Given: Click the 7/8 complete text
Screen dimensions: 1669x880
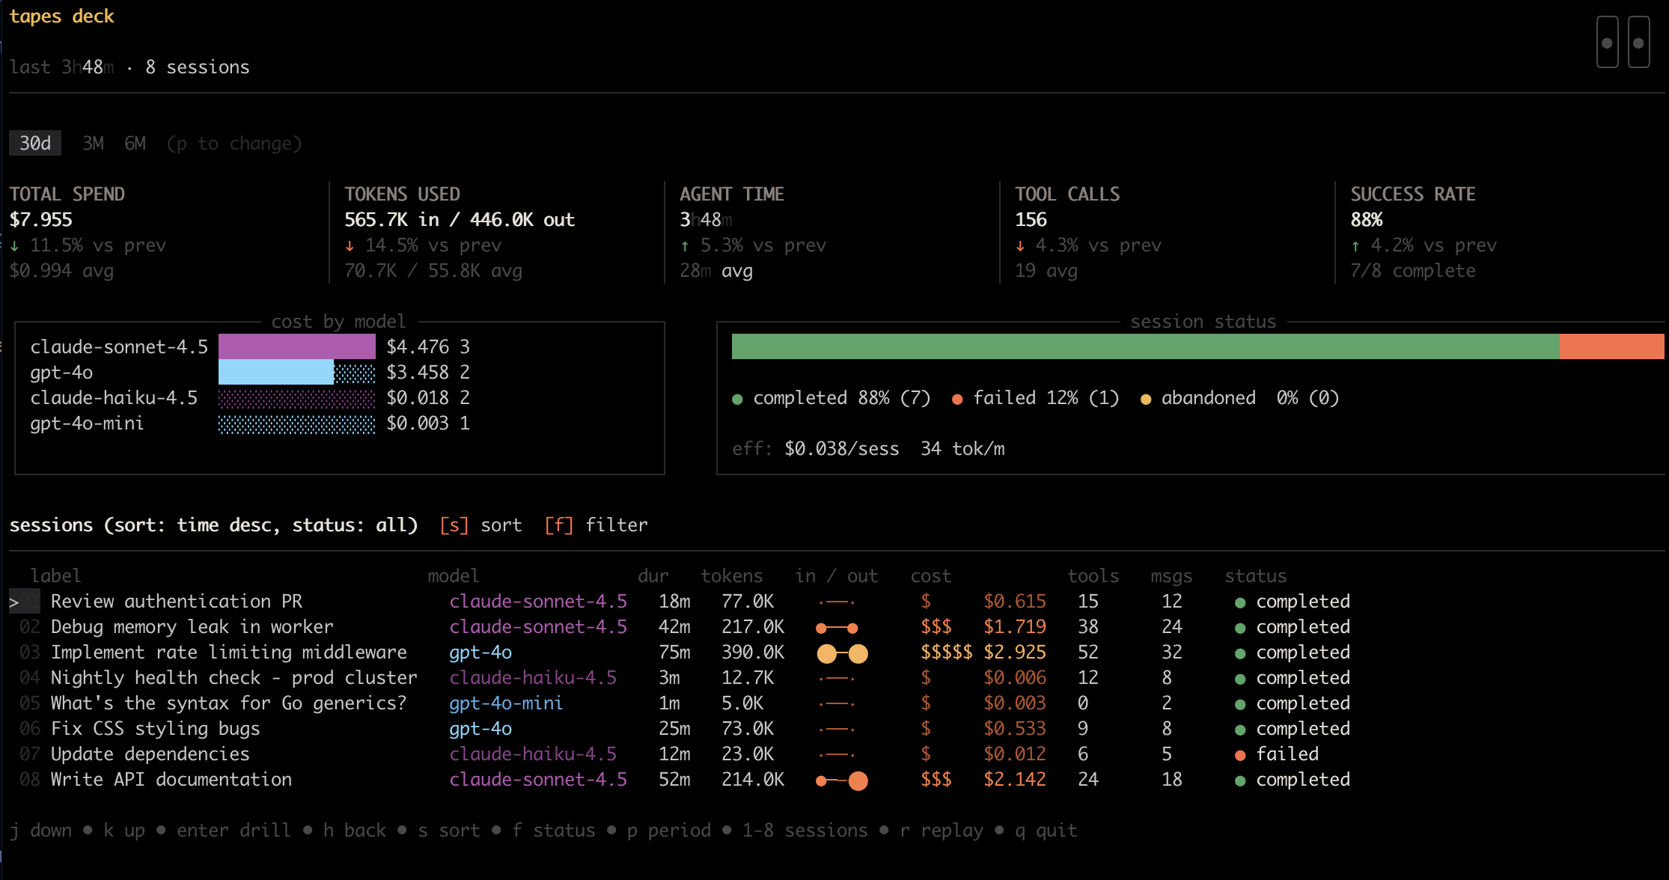Looking at the screenshot, I should tap(1413, 270).
